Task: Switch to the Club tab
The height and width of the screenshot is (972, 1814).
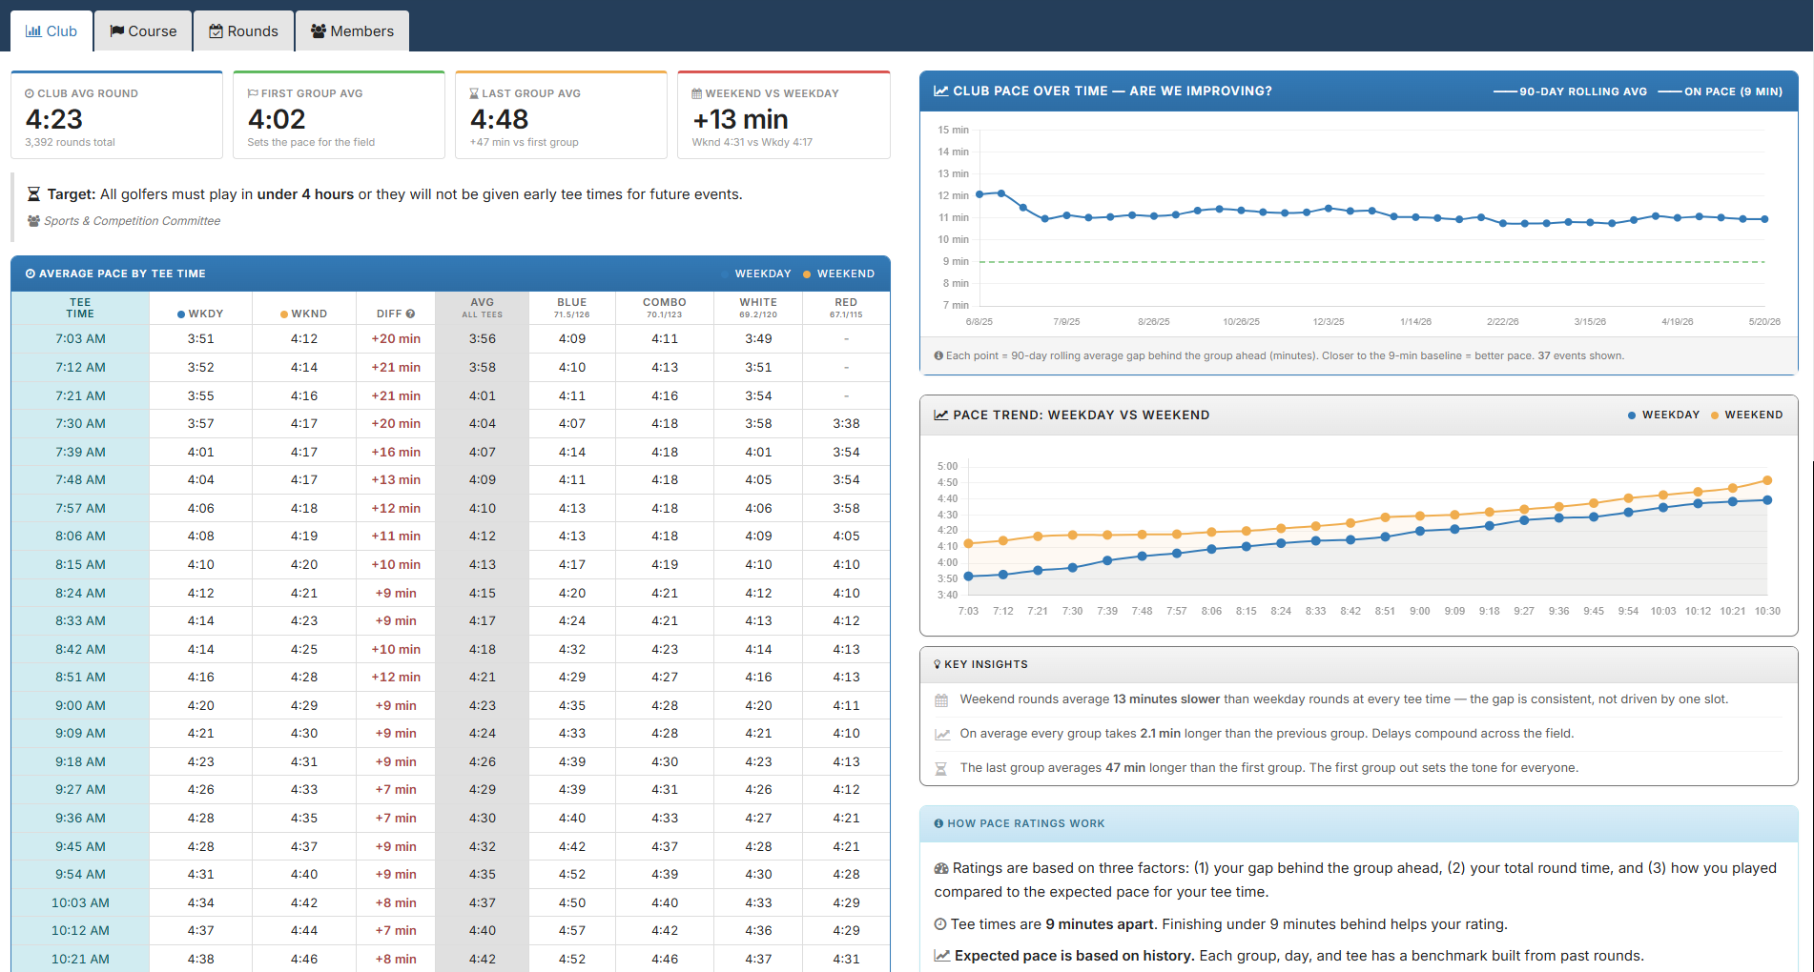Action: (52, 30)
